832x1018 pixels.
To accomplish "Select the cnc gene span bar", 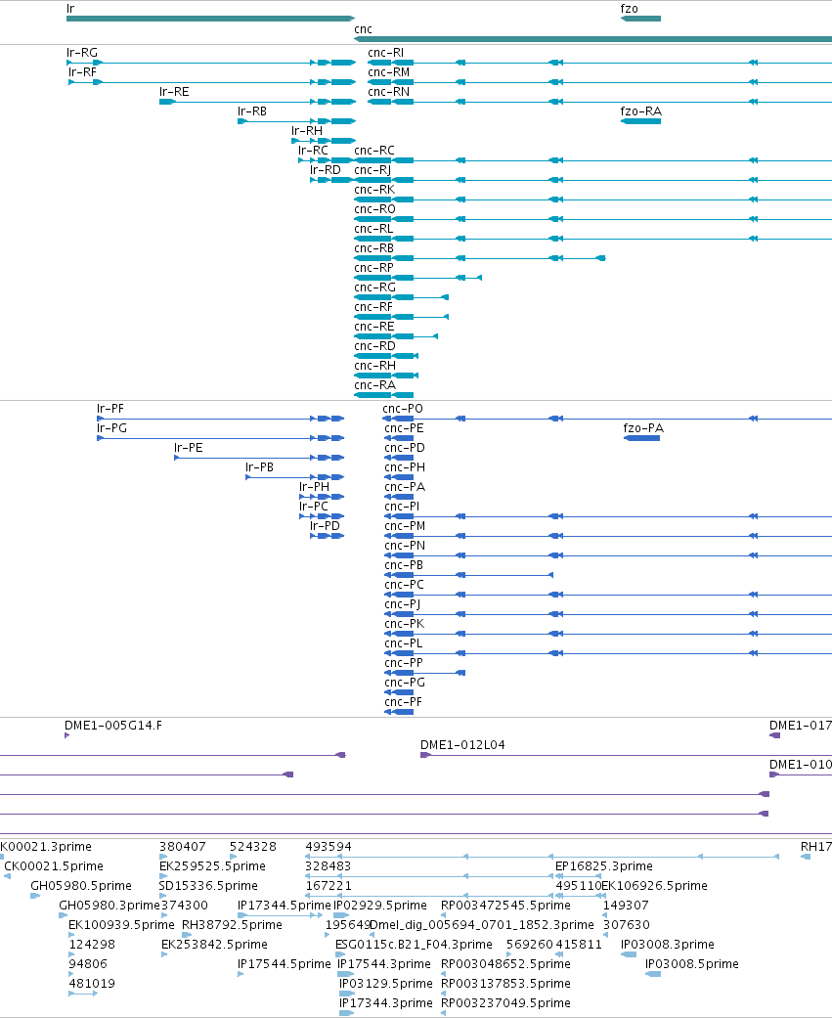I will pos(592,39).
